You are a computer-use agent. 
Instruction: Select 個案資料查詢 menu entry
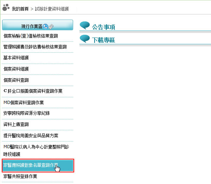[x=16, y=80]
